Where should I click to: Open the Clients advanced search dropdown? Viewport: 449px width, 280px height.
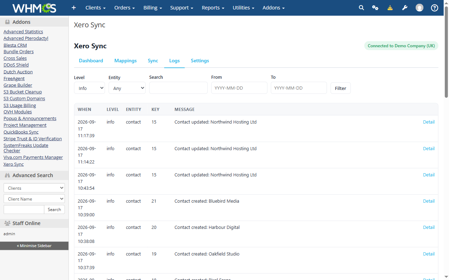[34, 188]
